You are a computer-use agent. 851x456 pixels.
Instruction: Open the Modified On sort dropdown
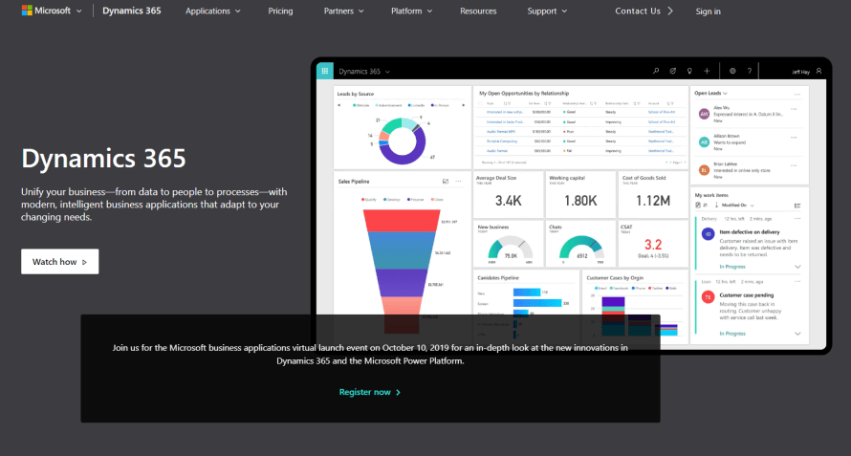coord(752,206)
